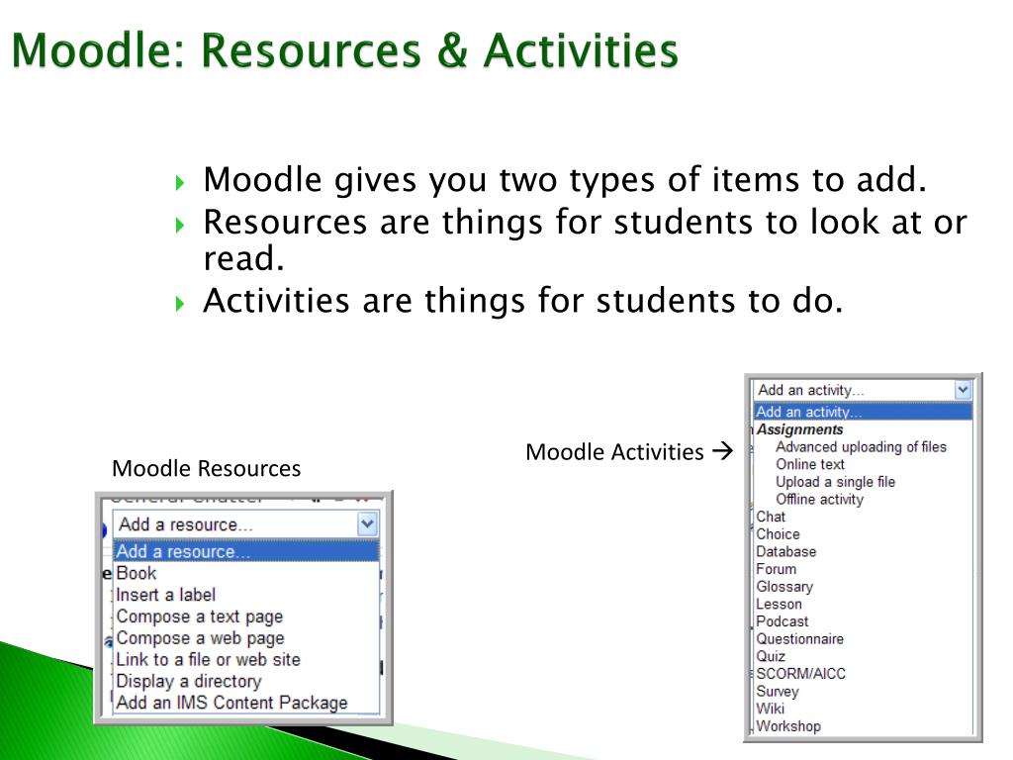The width and height of the screenshot is (1013, 760).
Task: Open the Add an activity dropdown arrow
Action: 963,390
